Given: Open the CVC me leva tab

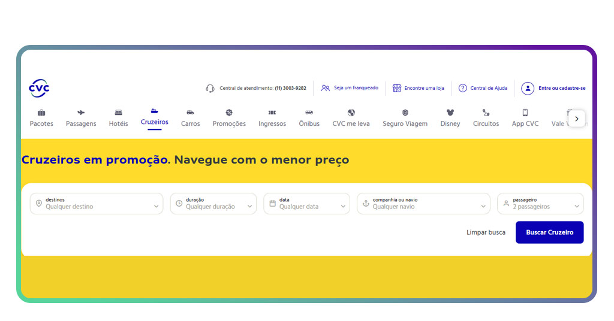Looking at the screenshot, I should (351, 123).
